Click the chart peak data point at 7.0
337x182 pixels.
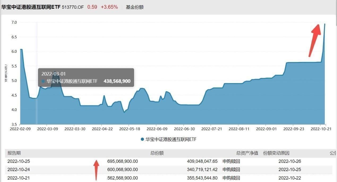[x=325, y=24]
